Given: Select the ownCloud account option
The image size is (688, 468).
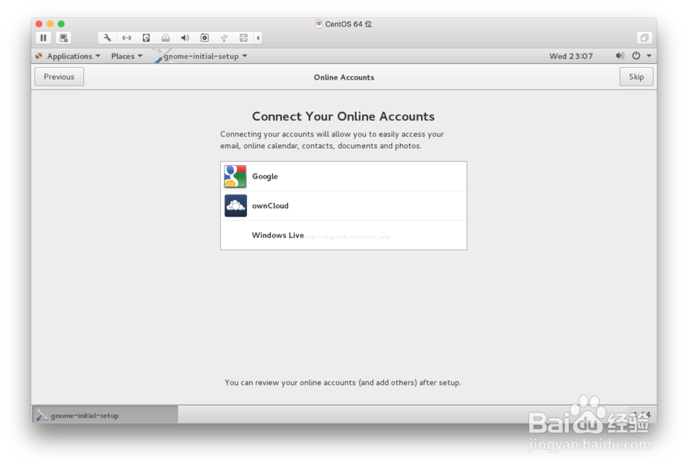Looking at the screenshot, I should click(x=343, y=205).
